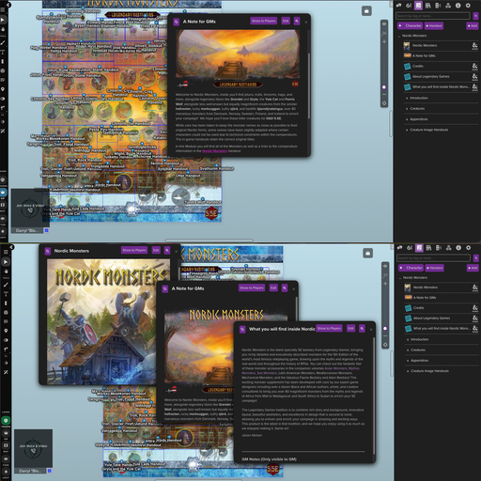Pop out the A Note for GMs handout, top view
This screenshot has height=481, width=481.
pyautogui.click(x=177, y=22)
